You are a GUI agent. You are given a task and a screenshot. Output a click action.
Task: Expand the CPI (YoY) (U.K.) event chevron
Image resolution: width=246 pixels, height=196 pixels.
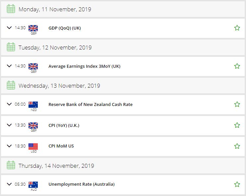pyautogui.click(x=9, y=125)
